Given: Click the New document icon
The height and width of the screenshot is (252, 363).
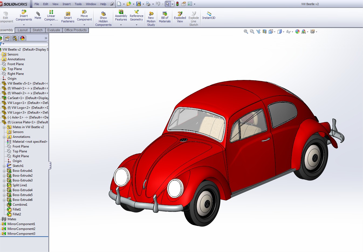Looking at the screenshot, I should click(x=119, y=4).
